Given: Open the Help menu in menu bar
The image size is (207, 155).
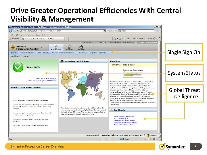Looking at the screenshot, I should 44,35.
